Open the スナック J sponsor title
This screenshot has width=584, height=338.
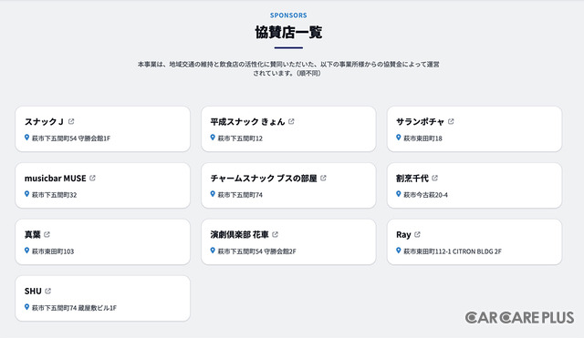coord(44,121)
